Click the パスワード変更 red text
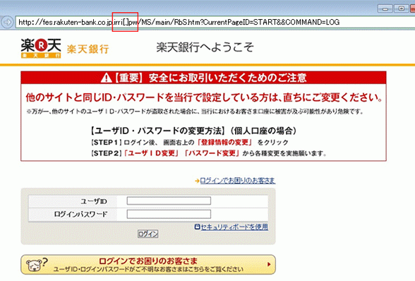Viewport: 415px width, 281px height. (212, 153)
